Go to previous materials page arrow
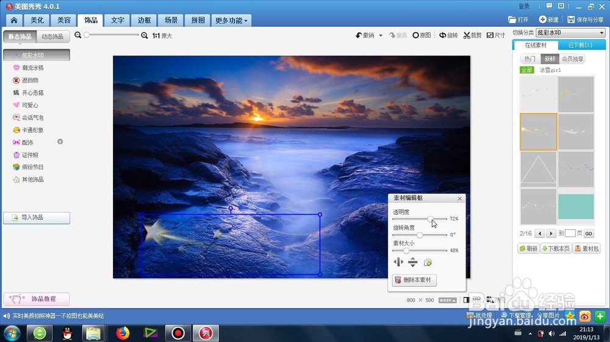 (539, 233)
